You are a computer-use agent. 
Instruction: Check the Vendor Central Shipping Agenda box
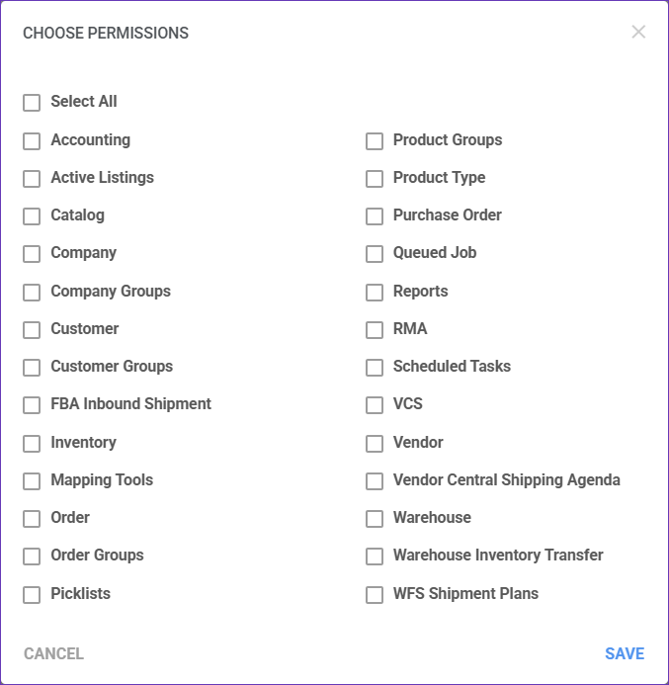point(375,481)
